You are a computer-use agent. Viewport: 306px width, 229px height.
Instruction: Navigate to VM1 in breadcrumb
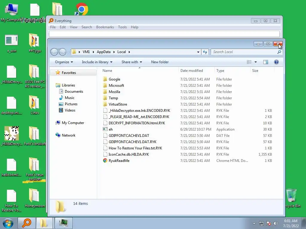[86, 52]
